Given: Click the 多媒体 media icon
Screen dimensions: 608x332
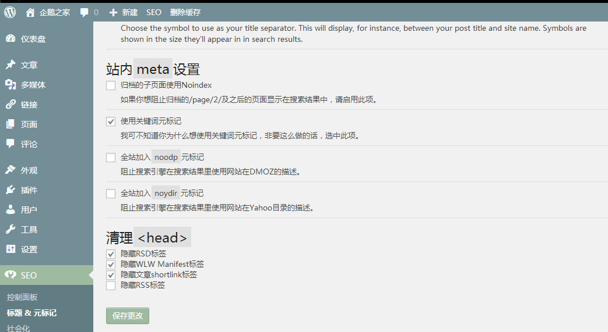Looking at the screenshot, I should [x=10, y=84].
